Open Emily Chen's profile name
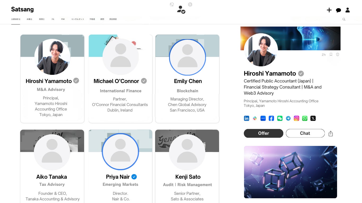The width and height of the screenshot is (362, 203). point(188,81)
